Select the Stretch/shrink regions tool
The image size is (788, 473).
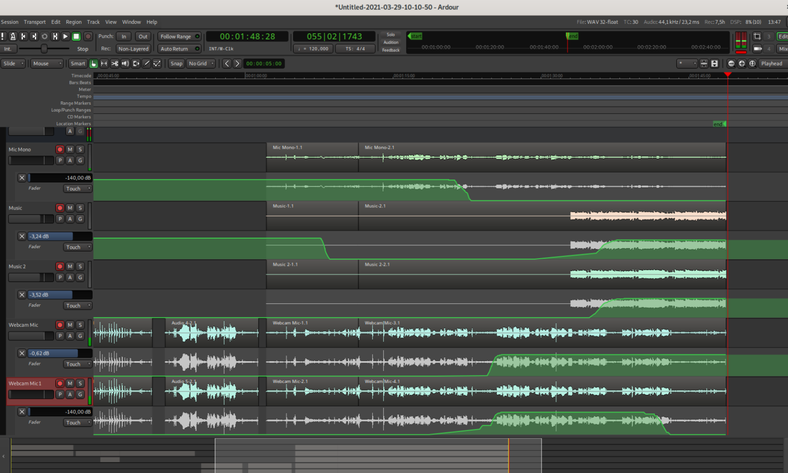pyautogui.click(x=136, y=63)
